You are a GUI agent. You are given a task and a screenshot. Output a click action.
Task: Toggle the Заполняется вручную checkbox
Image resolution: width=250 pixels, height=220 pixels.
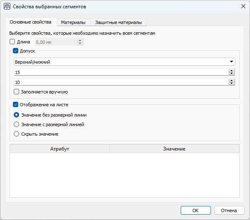pos(17,92)
